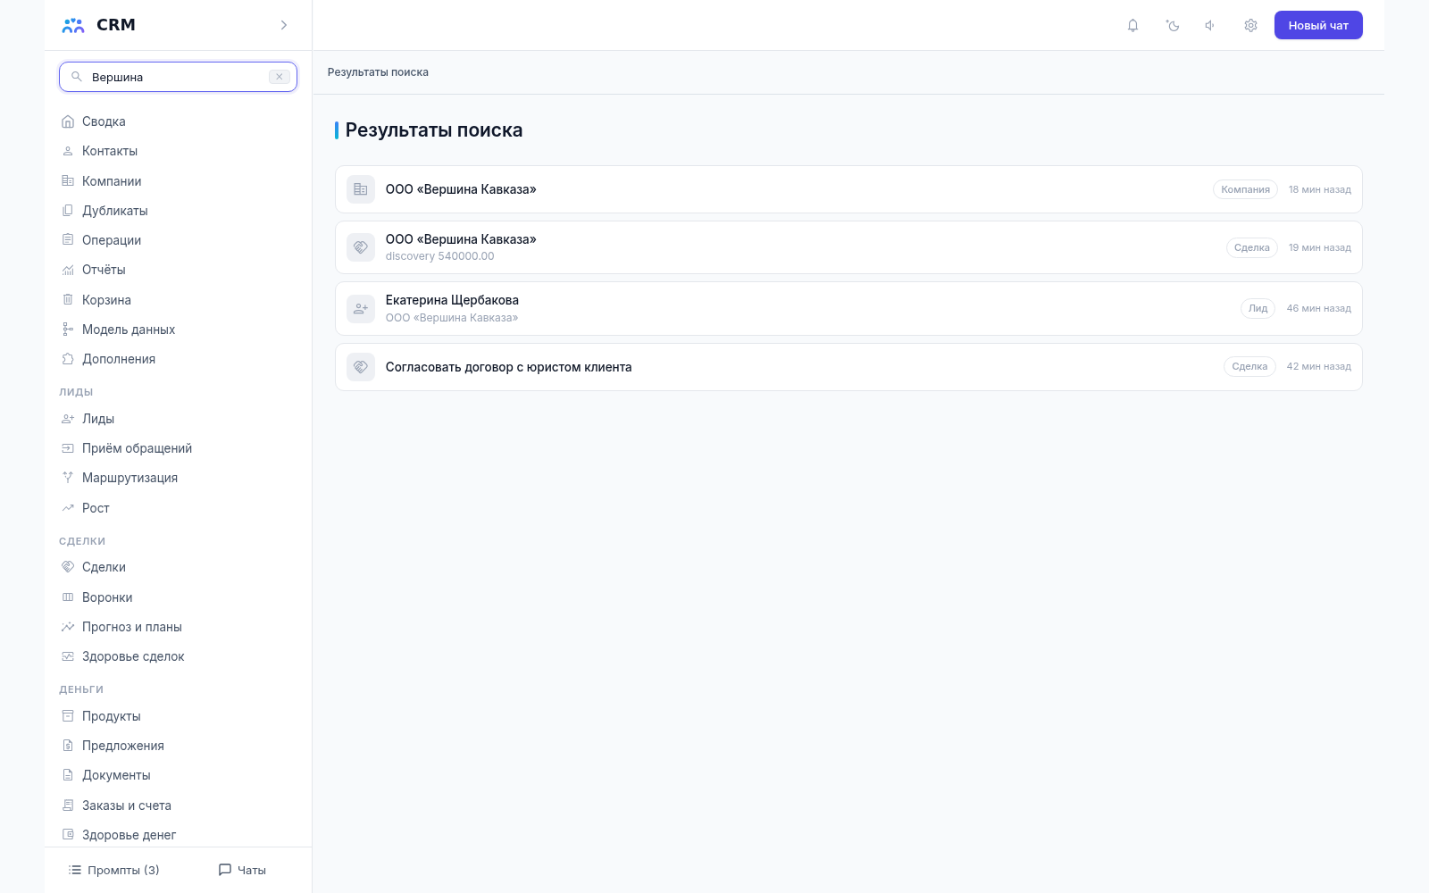The height and width of the screenshot is (893, 1429).
Task: Open Сводка home icon in sidebar
Action: pyautogui.click(x=68, y=121)
